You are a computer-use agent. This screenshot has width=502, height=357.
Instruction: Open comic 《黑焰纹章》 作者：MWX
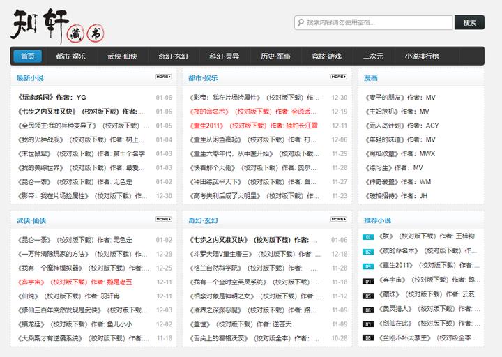400,153
